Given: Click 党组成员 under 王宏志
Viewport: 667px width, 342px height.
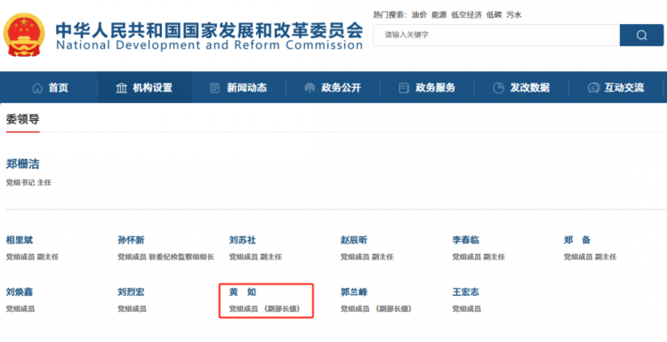Looking at the screenshot, I should [x=467, y=309].
